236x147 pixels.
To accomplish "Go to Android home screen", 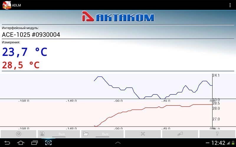I will point(21,143).
